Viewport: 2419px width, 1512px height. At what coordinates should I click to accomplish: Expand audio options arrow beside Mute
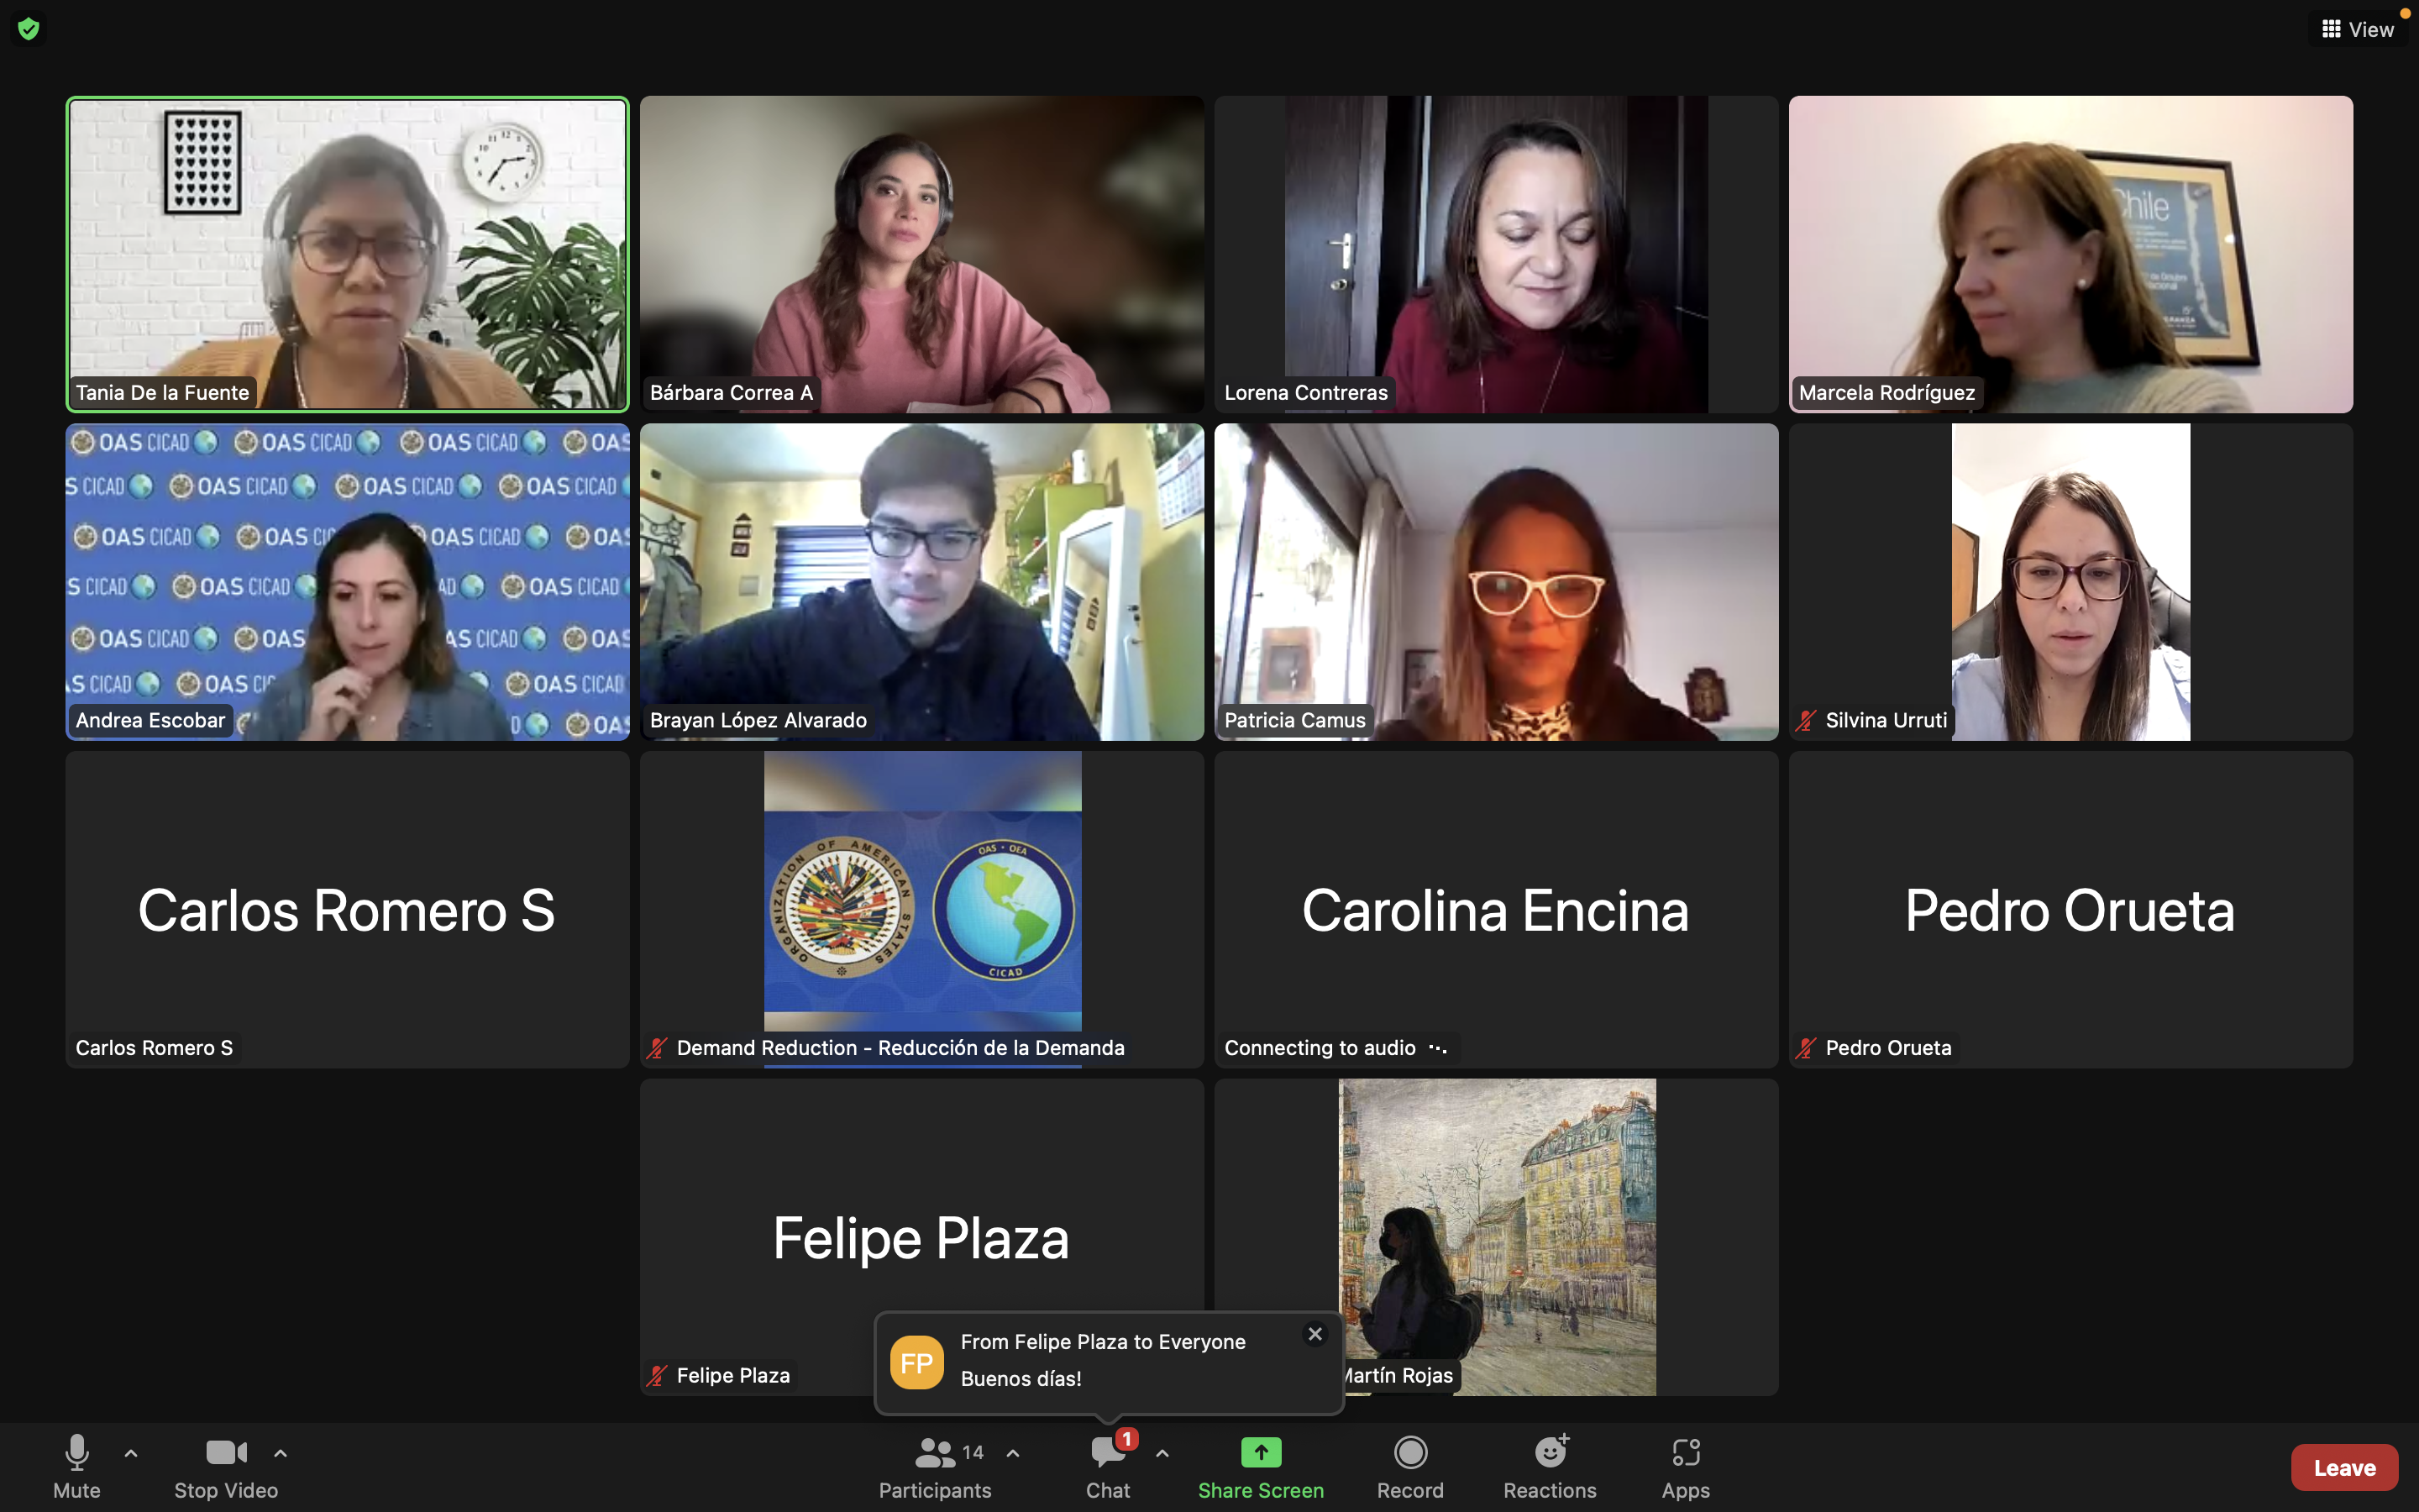coord(131,1453)
